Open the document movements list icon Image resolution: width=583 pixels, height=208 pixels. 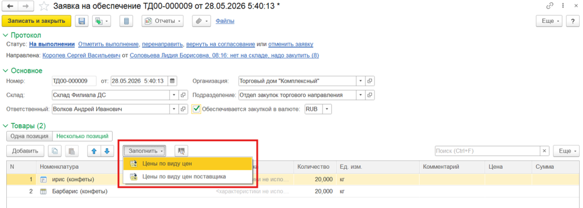pos(126,21)
